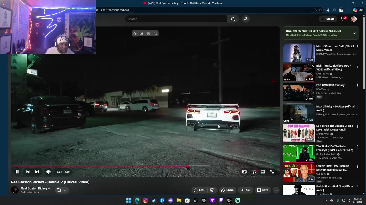Open Edge favorites collection icon
This screenshot has width=366, height=205.
coord(334,10)
